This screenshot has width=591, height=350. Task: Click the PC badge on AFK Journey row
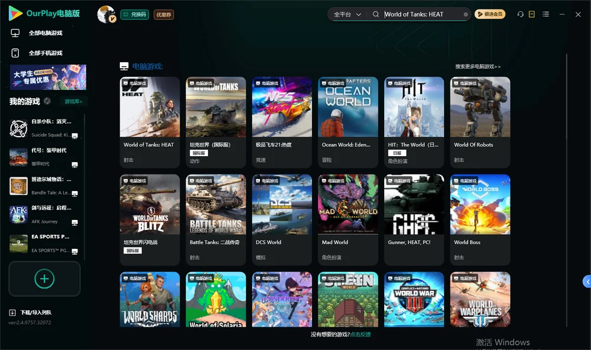click(x=74, y=222)
